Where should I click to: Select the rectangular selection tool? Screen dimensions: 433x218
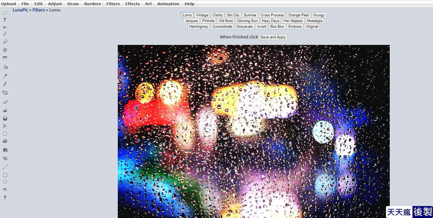click(x=5, y=13)
